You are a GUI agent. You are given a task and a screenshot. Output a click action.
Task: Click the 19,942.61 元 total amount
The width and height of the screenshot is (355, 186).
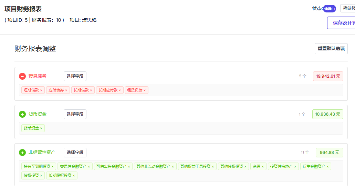(328, 76)
